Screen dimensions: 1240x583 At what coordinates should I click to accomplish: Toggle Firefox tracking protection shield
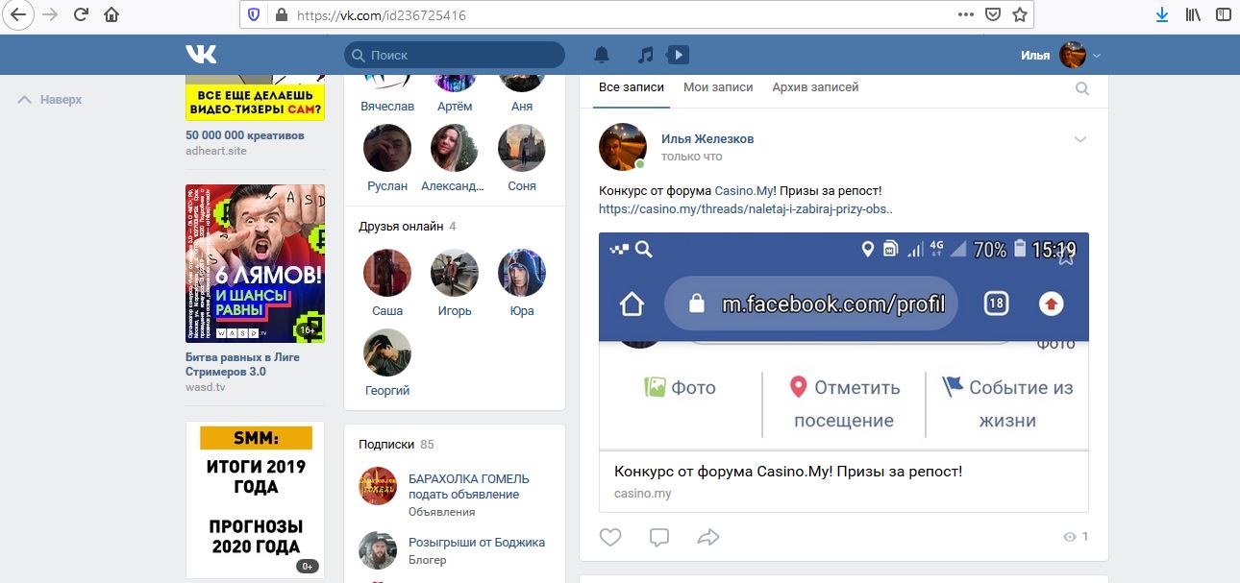(254, 15)
